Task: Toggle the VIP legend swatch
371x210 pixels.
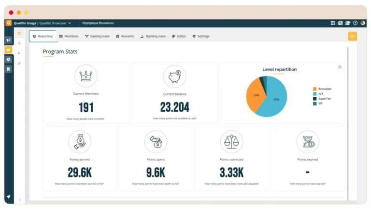Action: (314, 104)
